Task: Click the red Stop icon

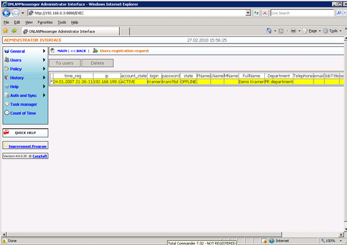Action: pyautogui.click(x=265, y=13)
